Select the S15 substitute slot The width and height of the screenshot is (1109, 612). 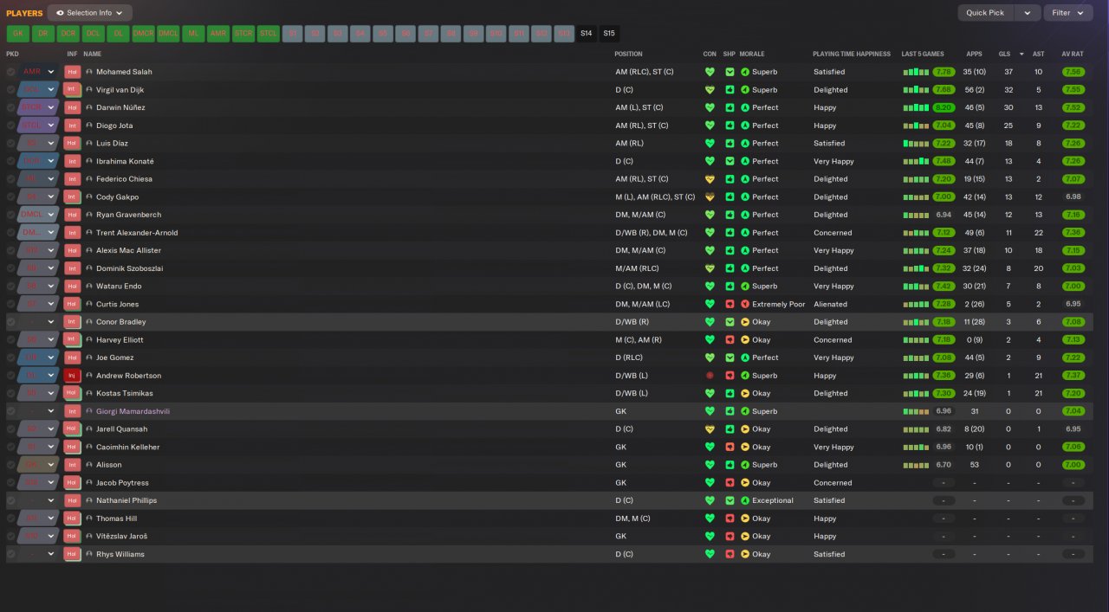point(609,34)
